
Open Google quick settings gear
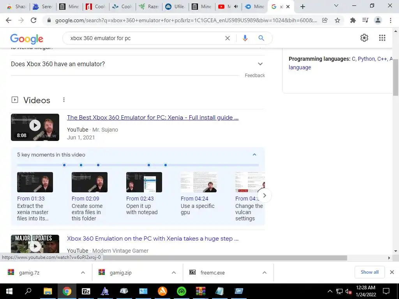click(x=364, y=38)
